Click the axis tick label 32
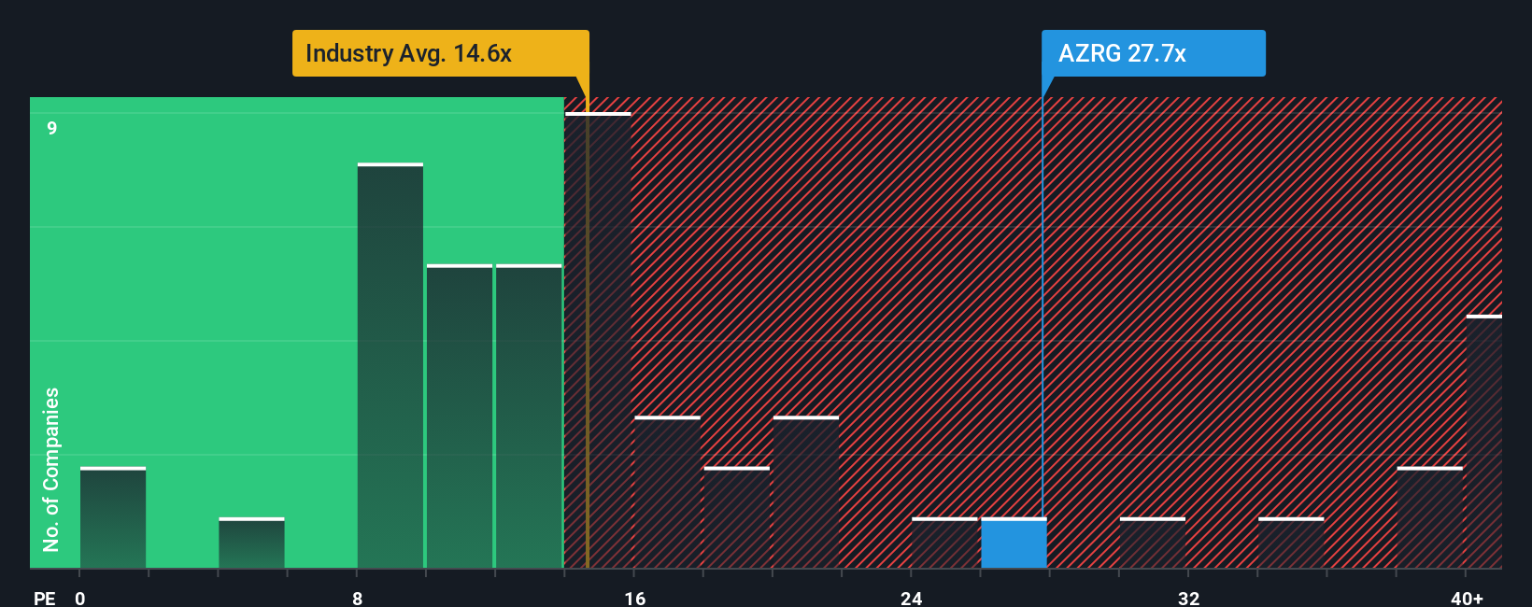Screen dimensions: 1532x607 coord(1188,598)
